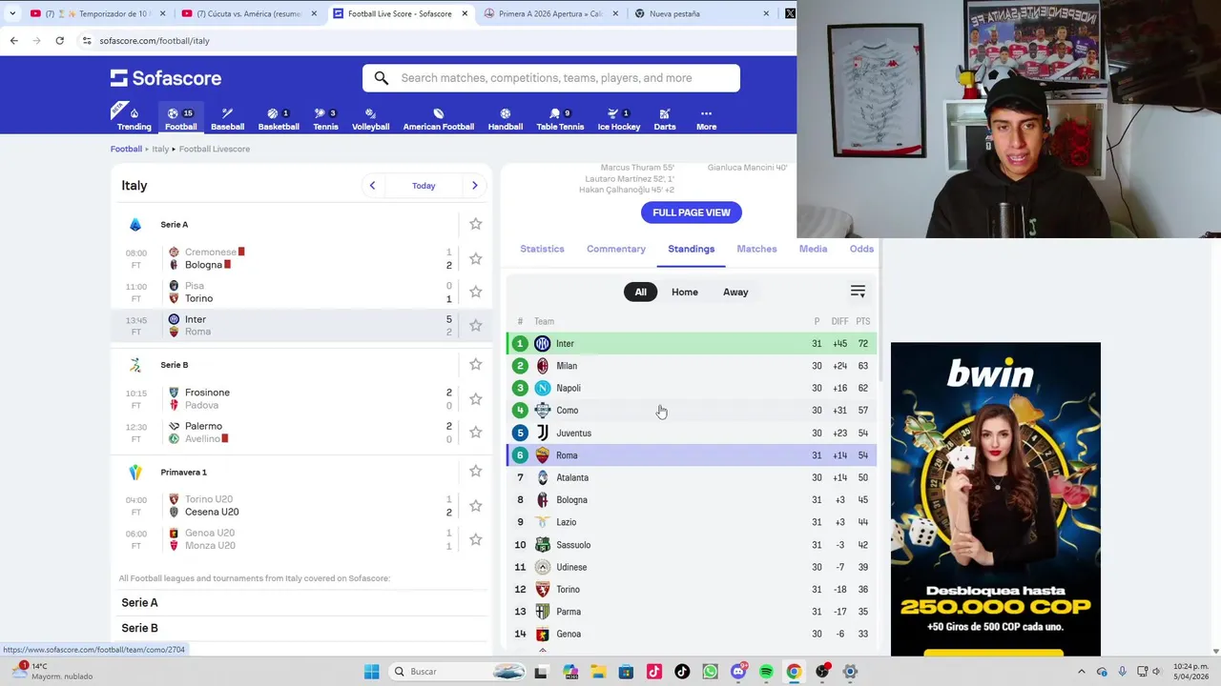Open the Handball section
Screen dimensions: 1221x686
coord(505,118)
